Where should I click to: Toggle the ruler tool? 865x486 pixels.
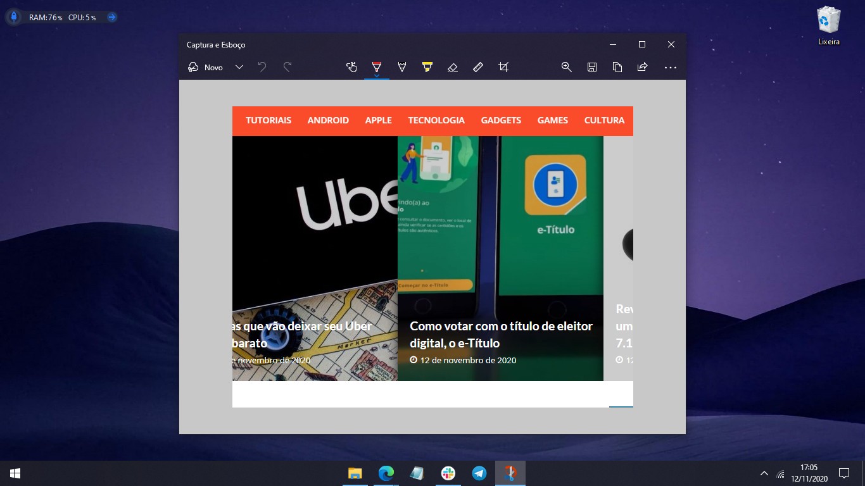click(x=478, y=67)
